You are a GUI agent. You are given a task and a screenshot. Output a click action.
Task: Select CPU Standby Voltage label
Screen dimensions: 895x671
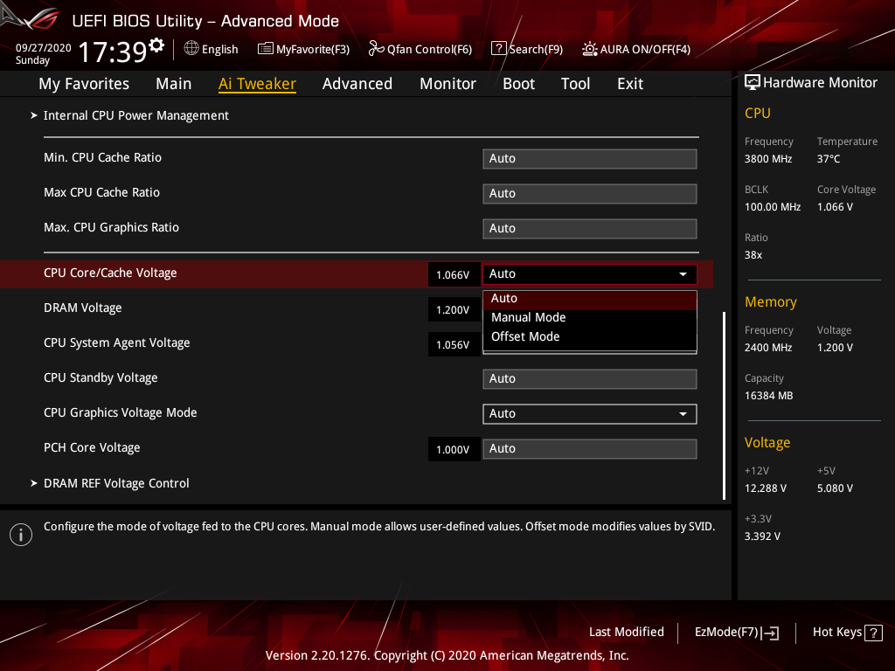[101, 377]
